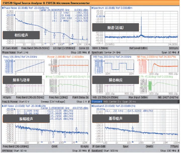Click the Stop 100 MHz value in Phase Noise

79,52
